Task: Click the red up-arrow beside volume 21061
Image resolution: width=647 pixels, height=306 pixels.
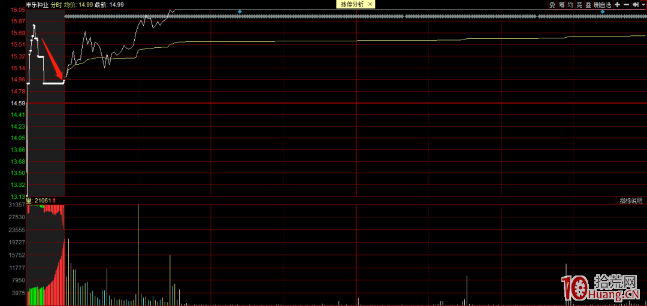Action: coord(55,201)
